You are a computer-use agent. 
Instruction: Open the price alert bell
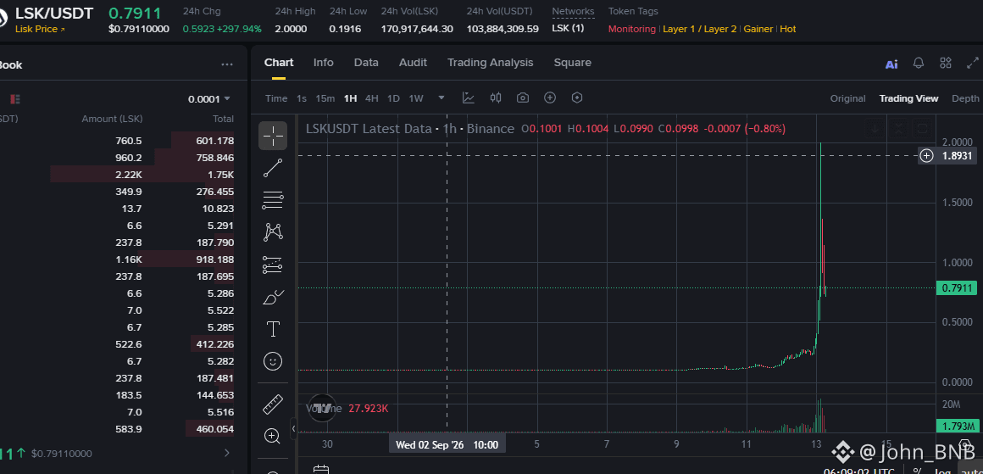click(x=919, y=63)
